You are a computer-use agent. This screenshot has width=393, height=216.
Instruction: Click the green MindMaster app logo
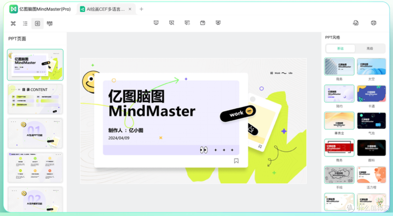click(x=13, y=9)
